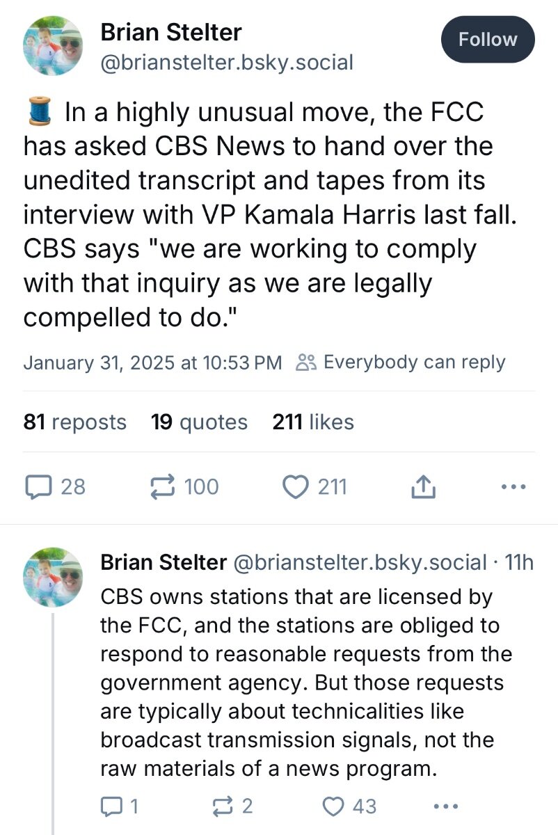Open more options on the reply post

(445, 806)
